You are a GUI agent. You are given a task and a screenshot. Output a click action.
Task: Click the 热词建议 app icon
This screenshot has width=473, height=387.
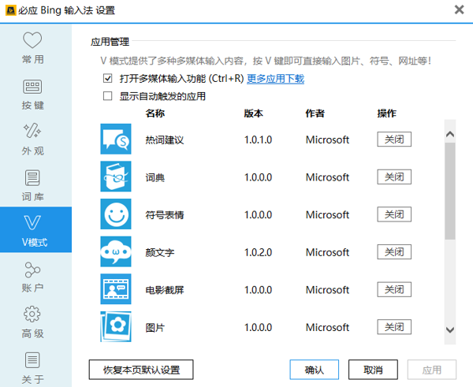pos(116,140)
